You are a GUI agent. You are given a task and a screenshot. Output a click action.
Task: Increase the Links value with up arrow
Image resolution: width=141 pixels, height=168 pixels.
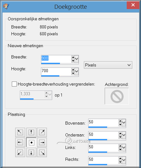click(120, 146)
